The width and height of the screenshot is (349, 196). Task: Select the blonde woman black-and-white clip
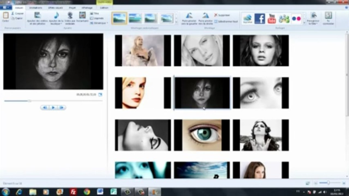click(x=202, y=51)
